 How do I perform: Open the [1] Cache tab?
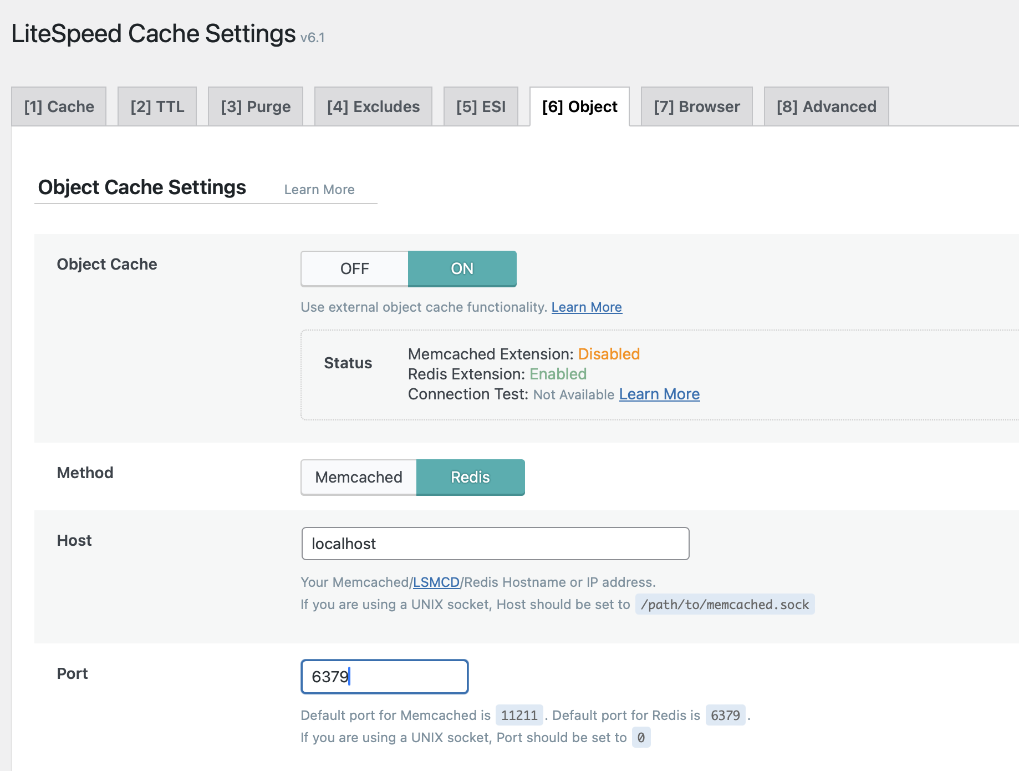pyautogui.click(x=59, y=106)
